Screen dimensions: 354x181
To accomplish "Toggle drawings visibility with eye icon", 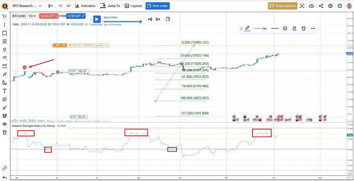I will click(x=5, y=124).
